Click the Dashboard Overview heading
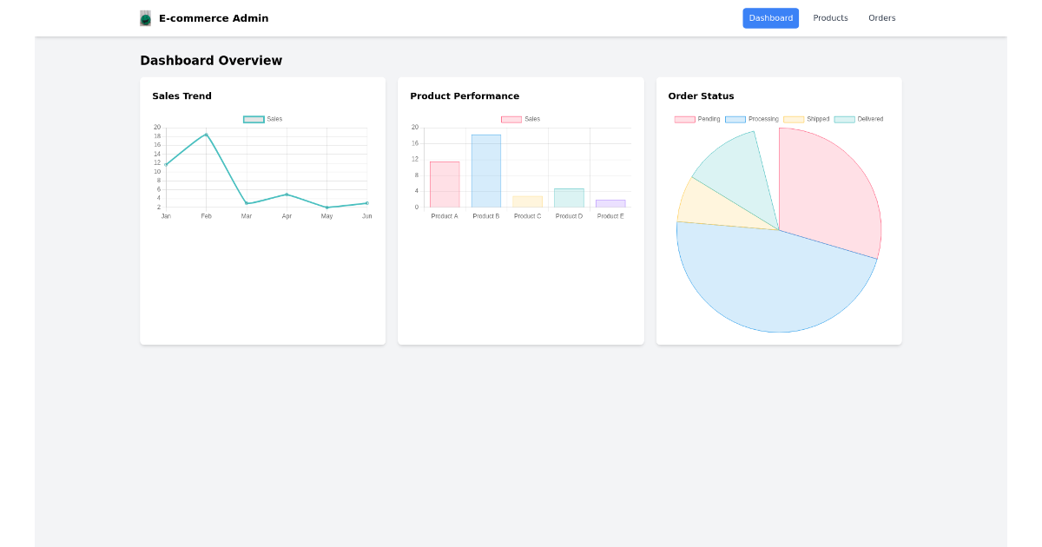1042x547 pixels. [x=211, y=60]
